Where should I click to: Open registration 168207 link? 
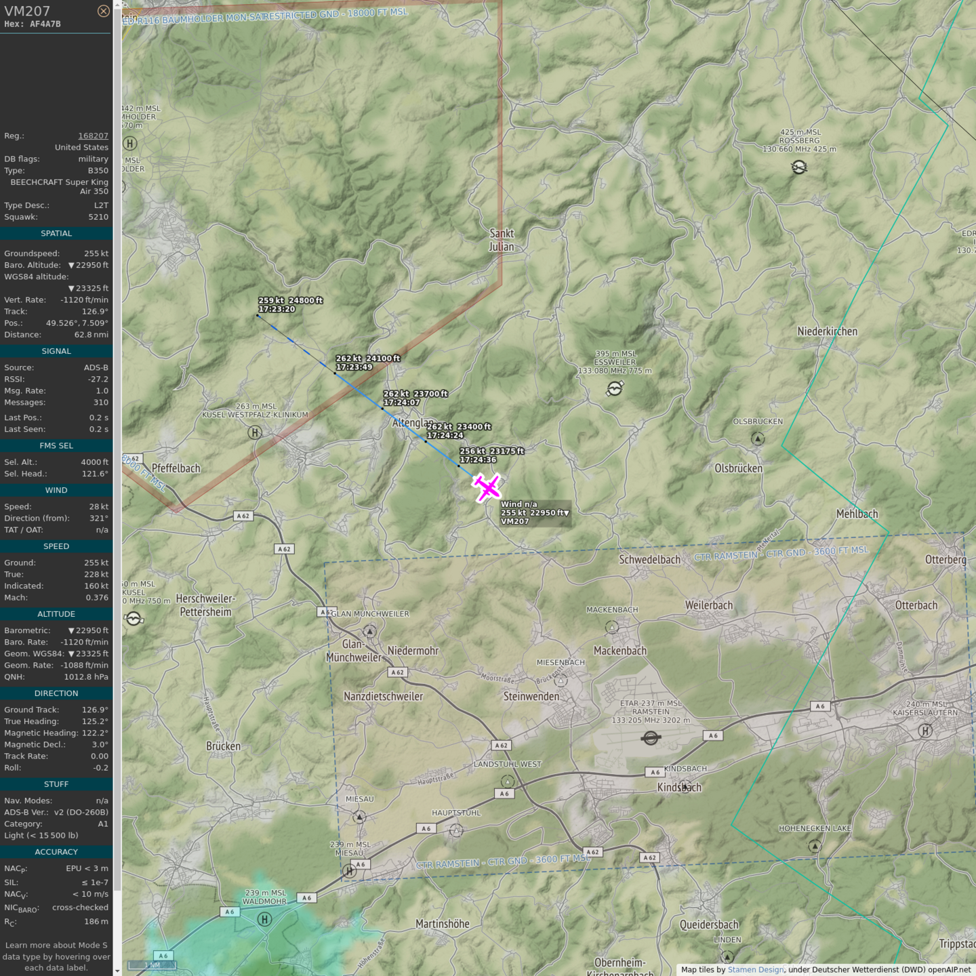pyautogui.click(x=93, y=136)
